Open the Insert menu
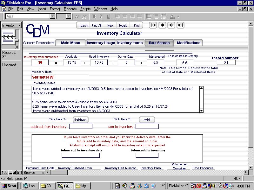254x190 pixels. [42, 9]
